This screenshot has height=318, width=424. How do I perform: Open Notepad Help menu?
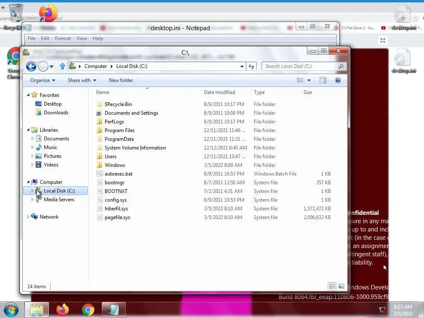tap(98, 39)
